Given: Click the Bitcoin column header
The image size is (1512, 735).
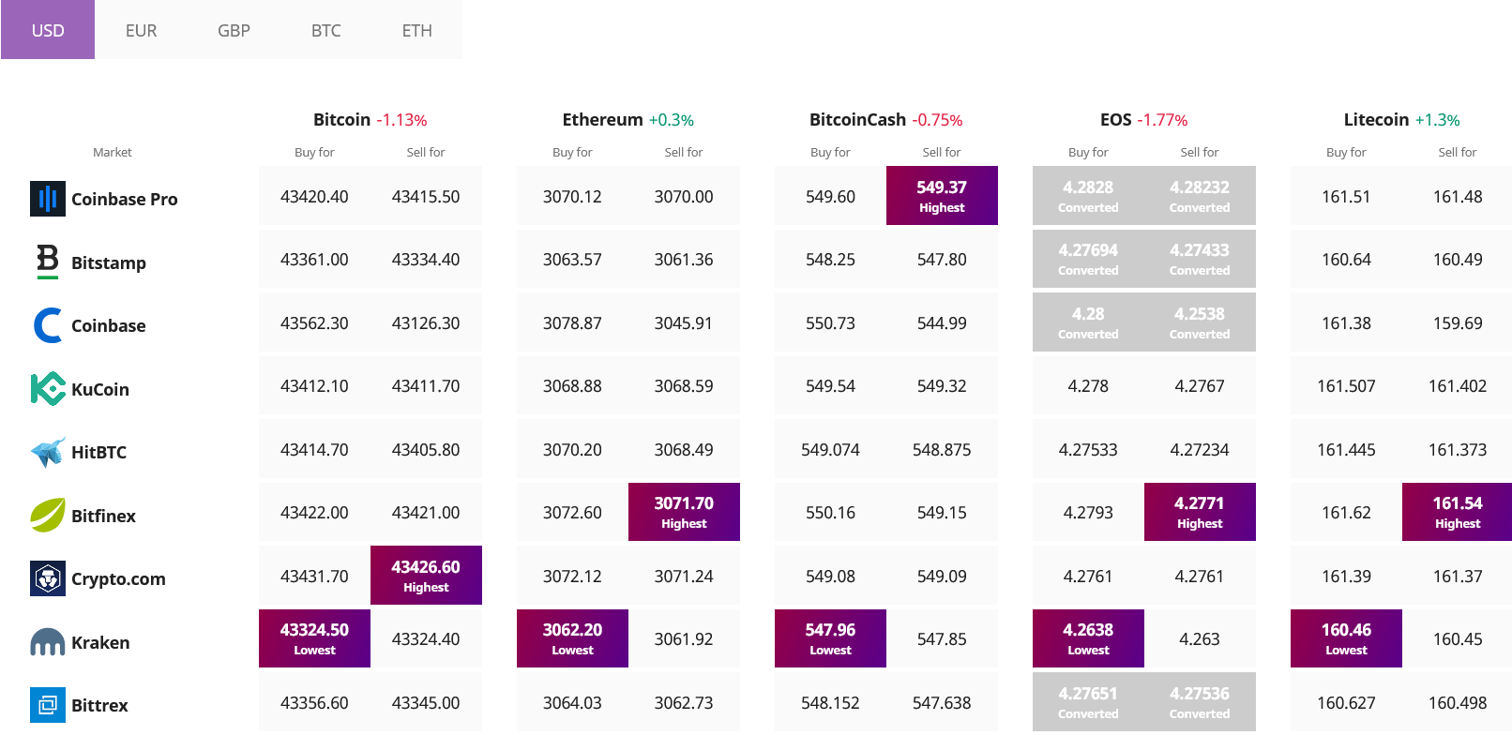Looking at the screenshot, I should pos(341,119).
